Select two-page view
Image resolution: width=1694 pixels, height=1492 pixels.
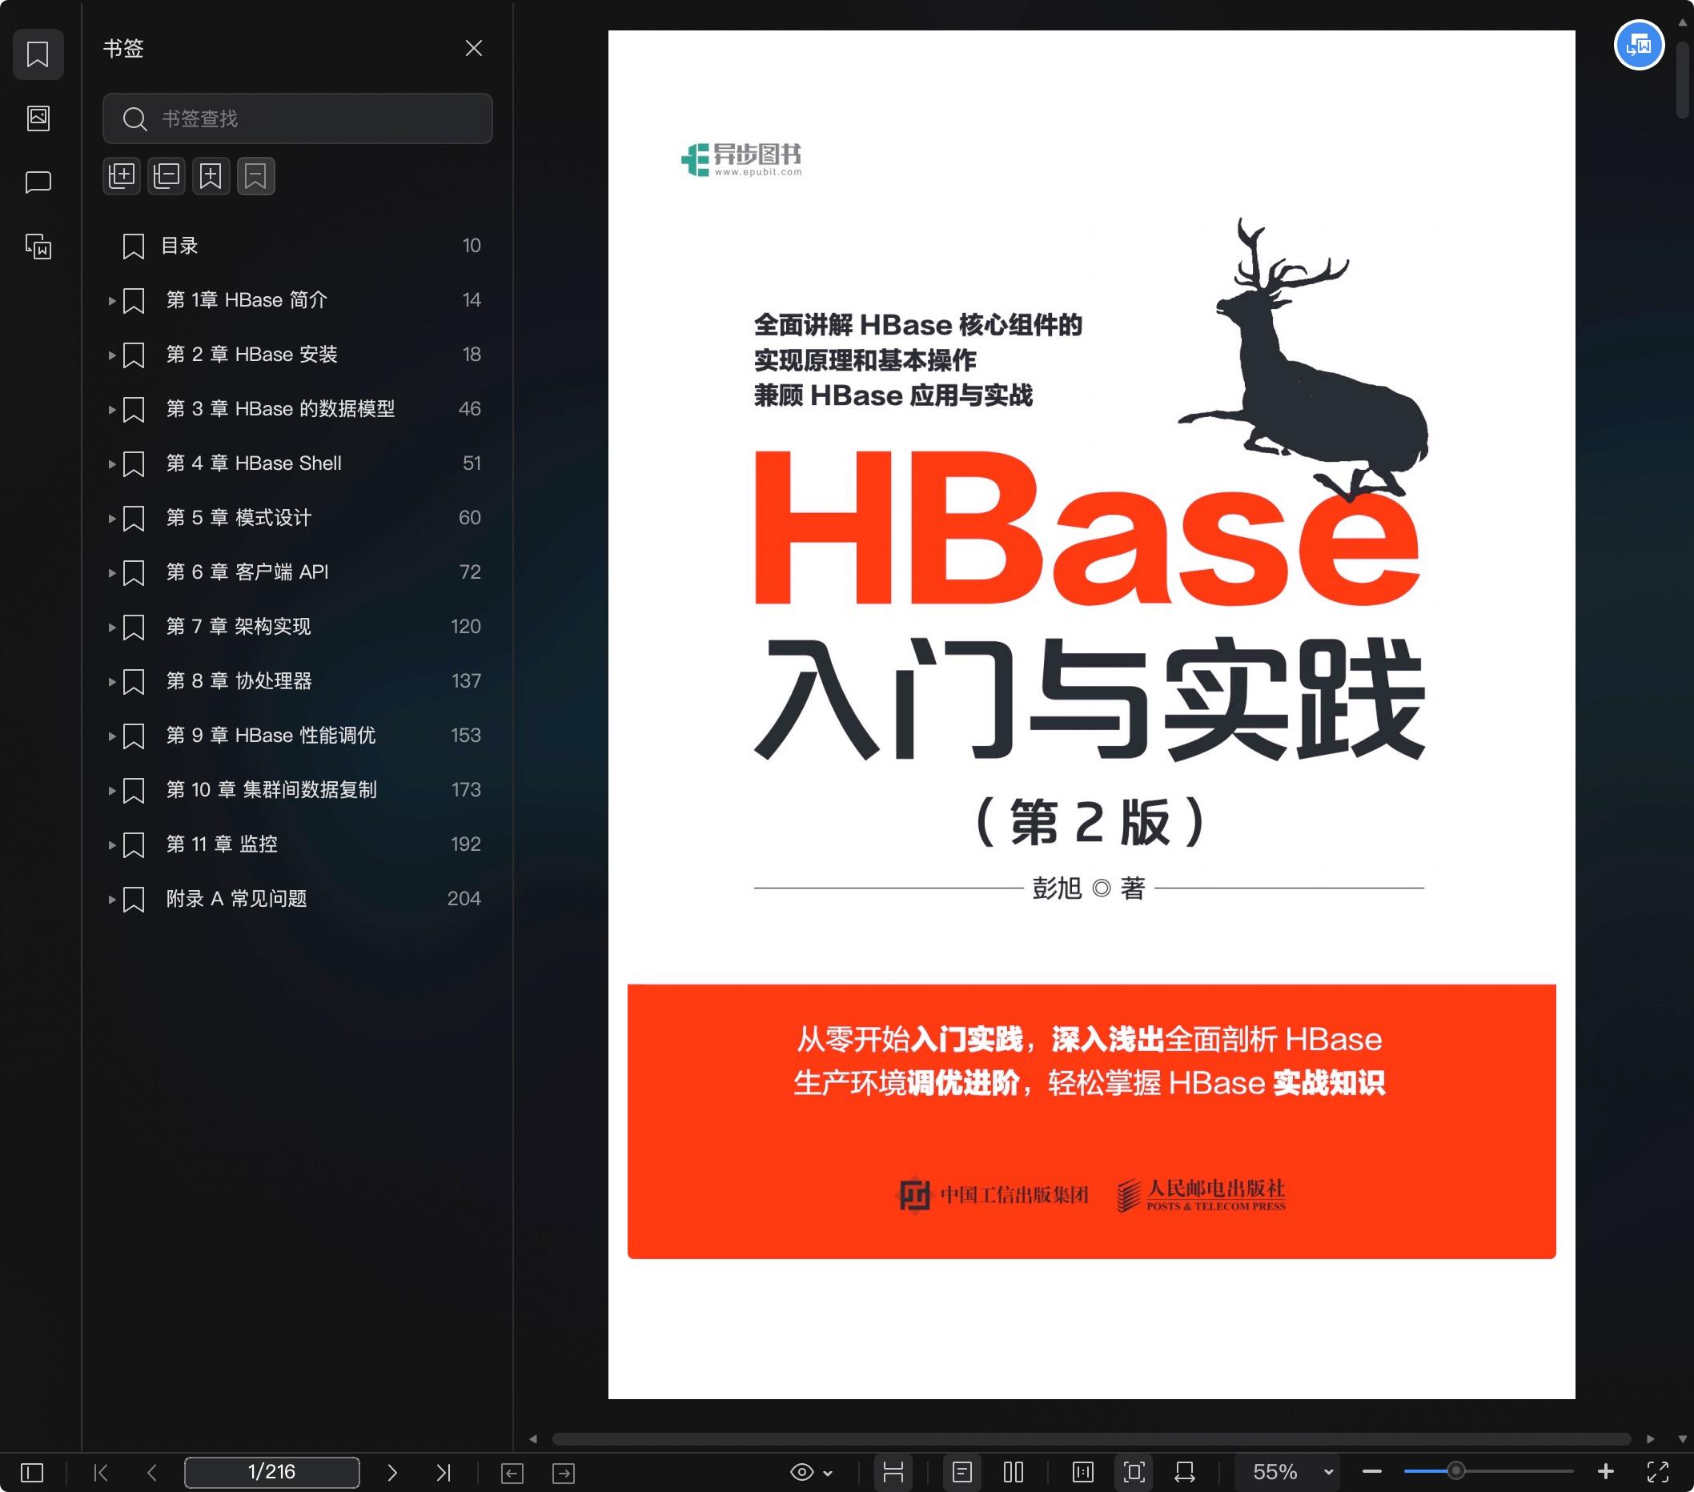click(1013, 1472)
